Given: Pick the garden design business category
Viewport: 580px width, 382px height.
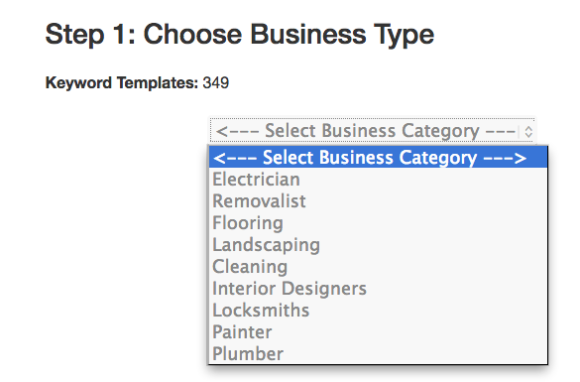Looking at the screenshot, I should point(378,245).
